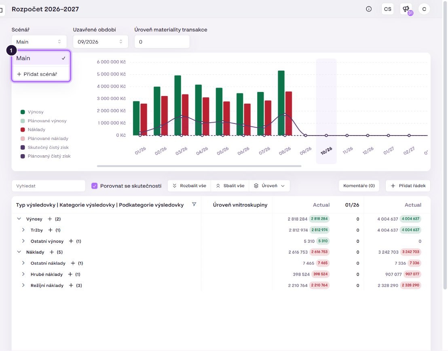Expand the Tržby row
Viewport: 448px width, 351px height.
point(23,230)
